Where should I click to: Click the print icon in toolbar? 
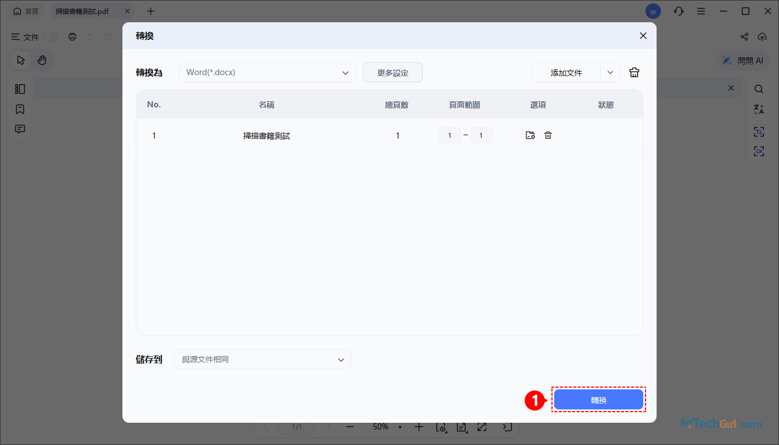[x=72, y=37]
